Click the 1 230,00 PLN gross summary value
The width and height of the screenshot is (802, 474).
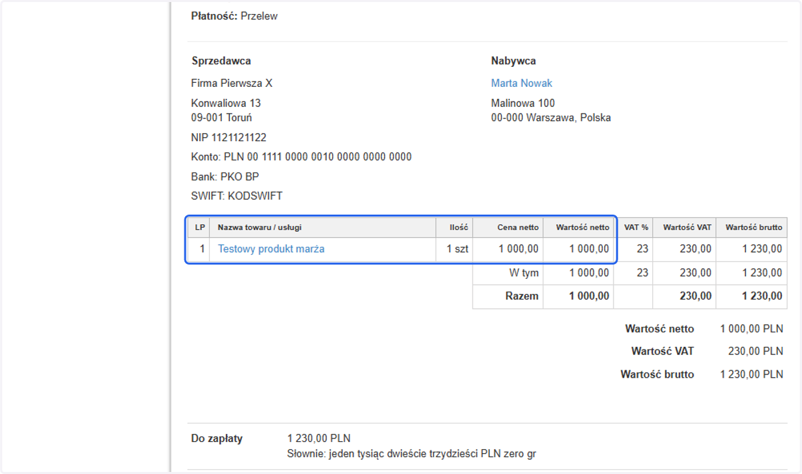point(752,374)
